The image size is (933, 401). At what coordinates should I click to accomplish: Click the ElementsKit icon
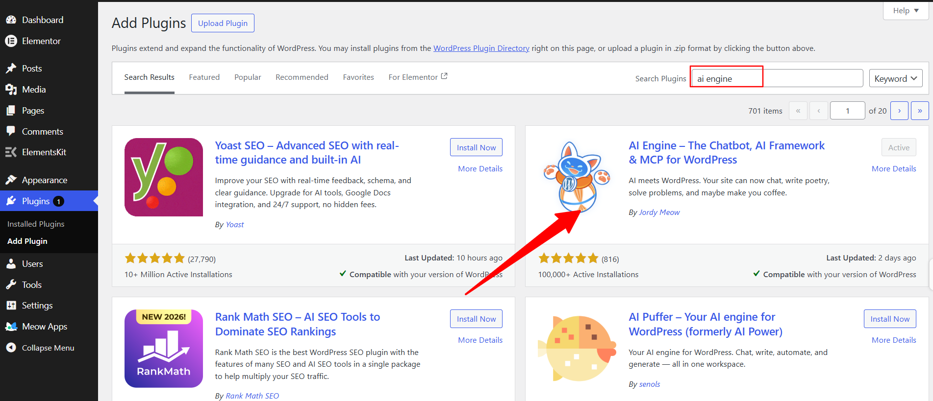coord(11,152)
